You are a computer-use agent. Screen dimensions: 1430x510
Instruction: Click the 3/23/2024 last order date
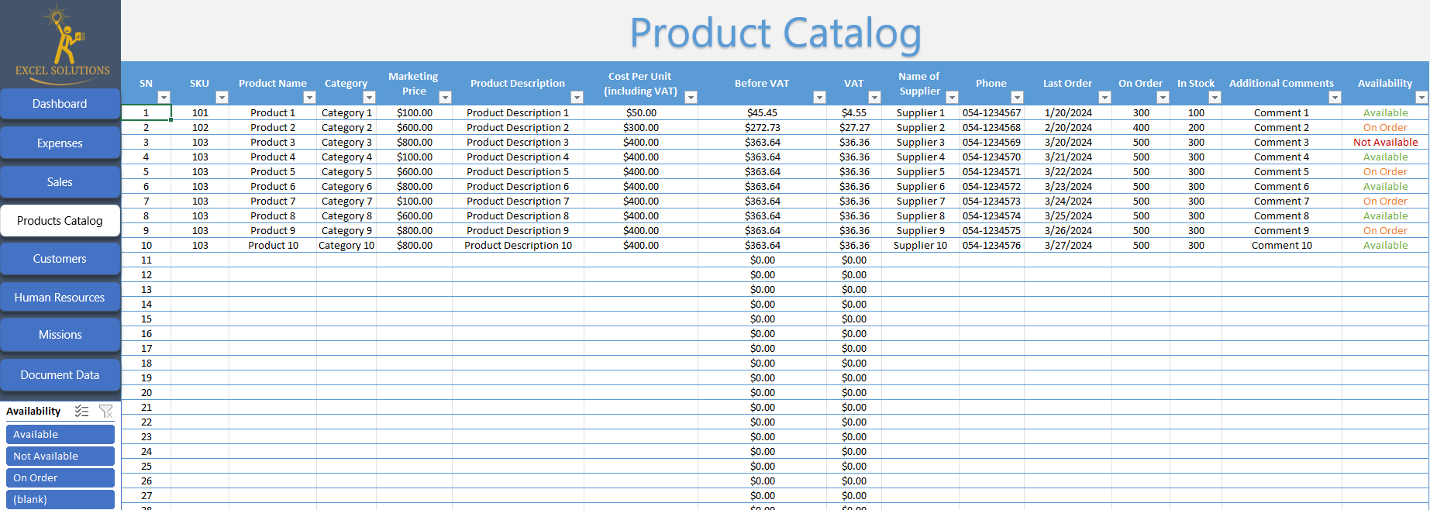pos(1068,187)
